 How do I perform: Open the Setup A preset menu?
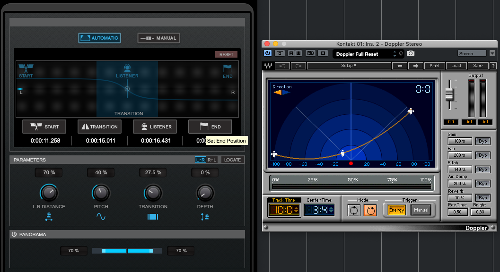[x=349, y=66]
